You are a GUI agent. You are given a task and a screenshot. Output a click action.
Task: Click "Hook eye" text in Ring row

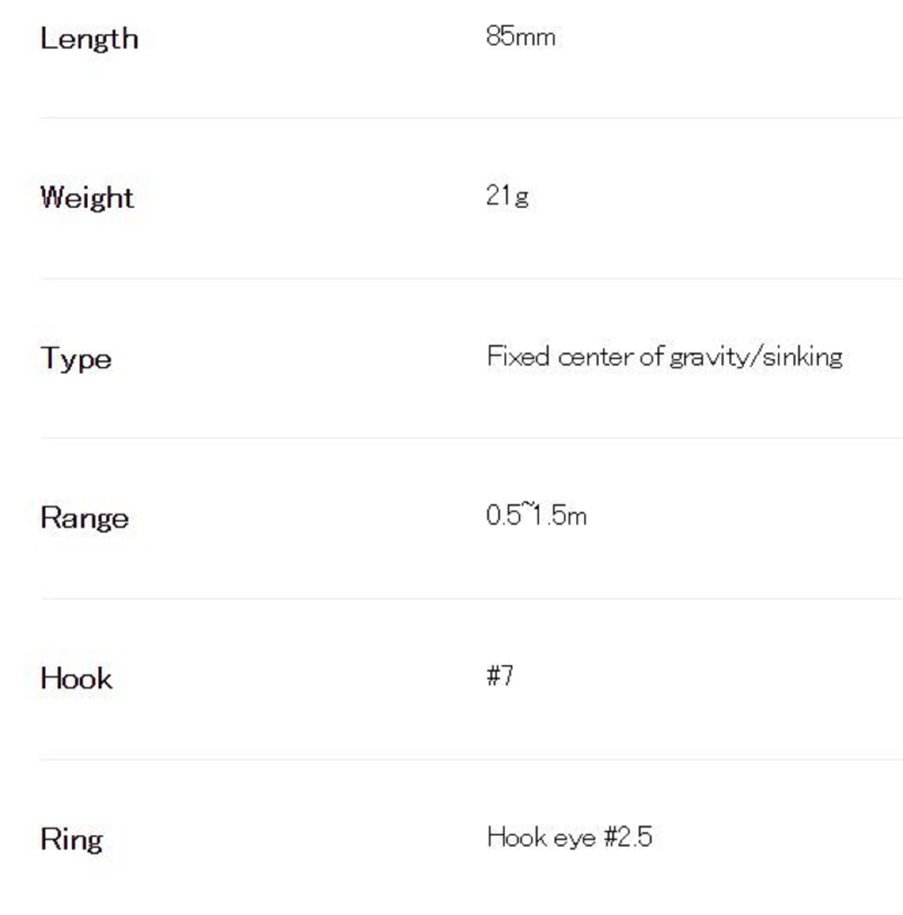[540, 837]
